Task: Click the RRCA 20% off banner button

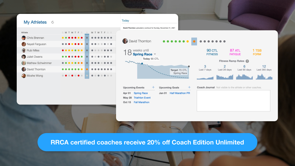Action: 147,142
